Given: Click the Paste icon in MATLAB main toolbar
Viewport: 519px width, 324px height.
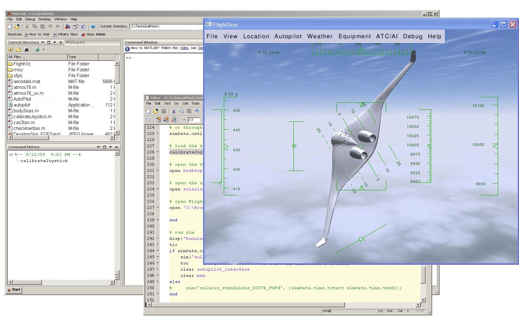Looking at the screenshot, I should [x=42, y=27].
